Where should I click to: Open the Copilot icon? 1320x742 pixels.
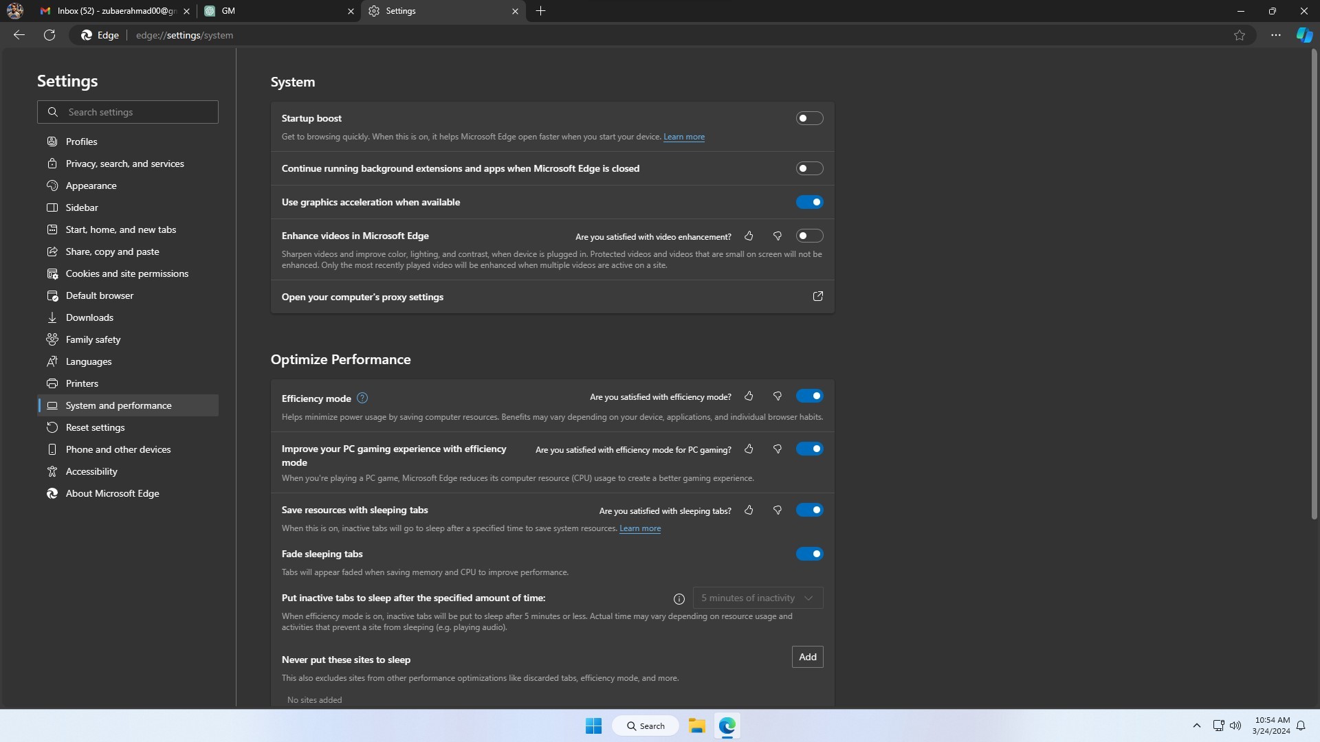coord(1304,35)
